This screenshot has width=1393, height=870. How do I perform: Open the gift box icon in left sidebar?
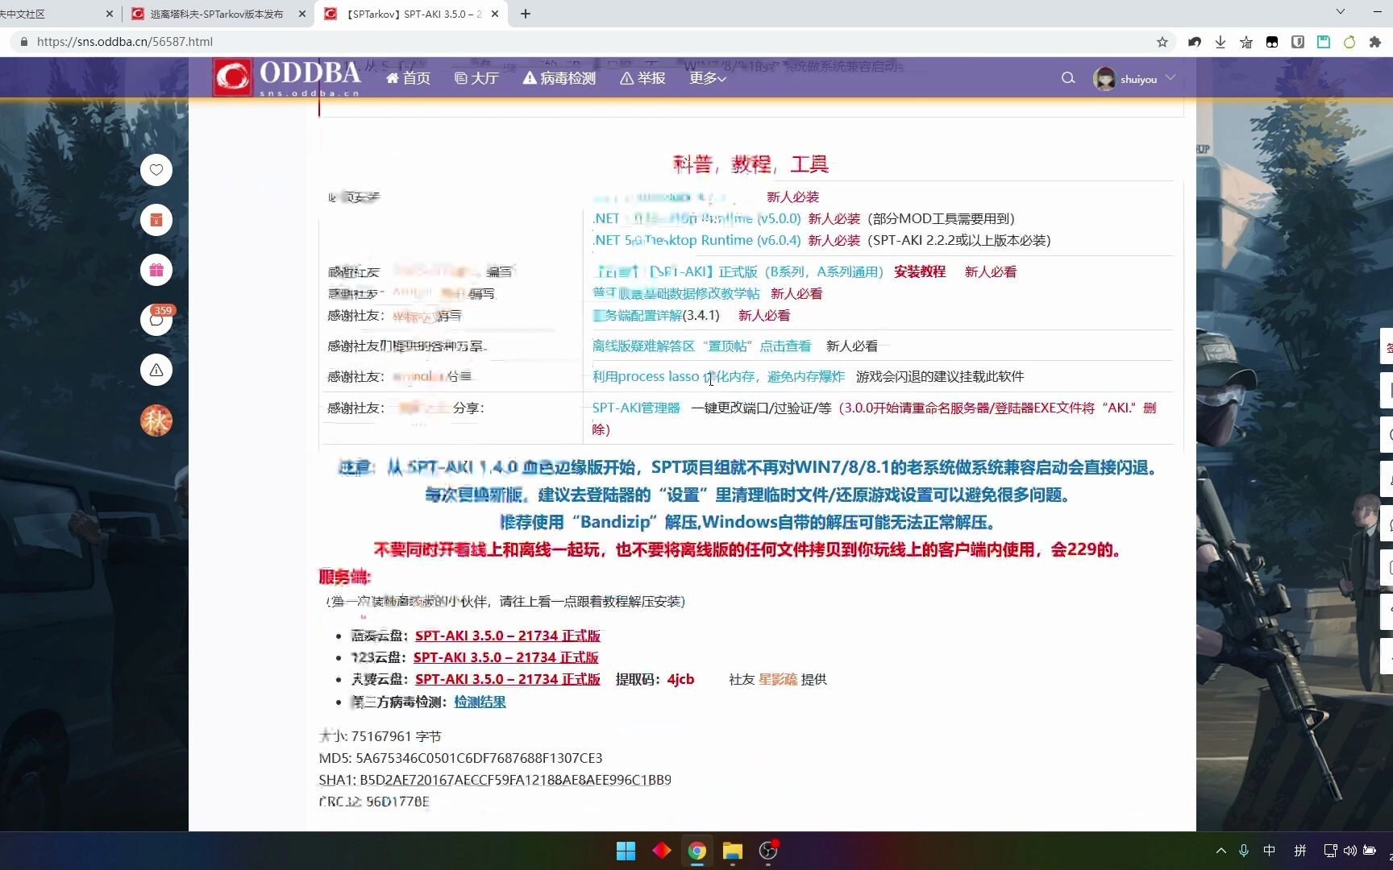coord(156,270)
